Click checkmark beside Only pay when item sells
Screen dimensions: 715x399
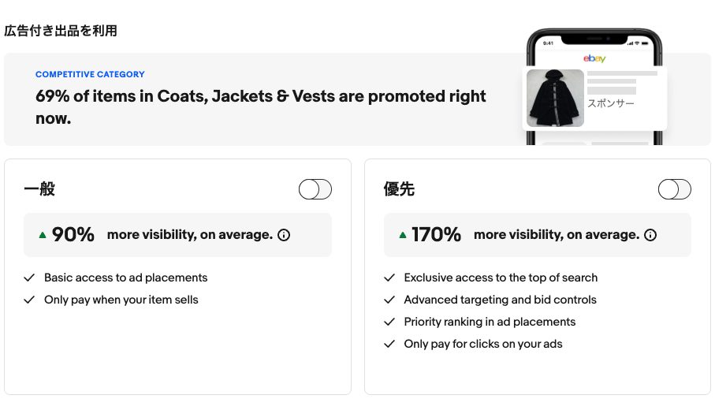click(x=29, y=300)
